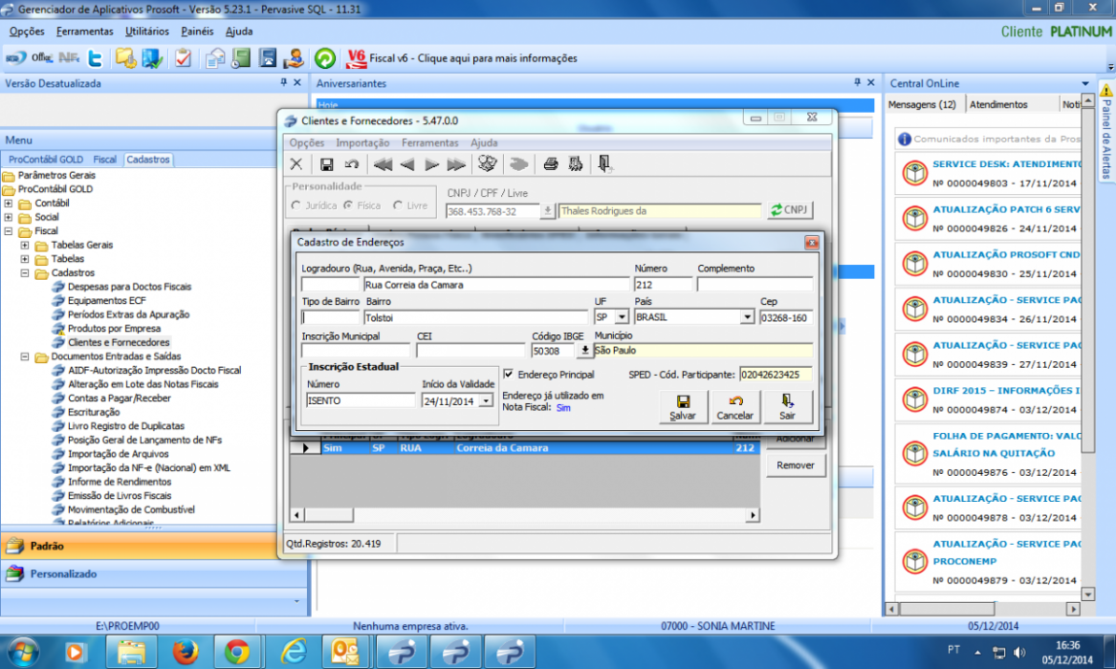Open the Fiscal v6 information icon
The width and height of the screenshot is (1116, 669).
[x=356, y=58]
